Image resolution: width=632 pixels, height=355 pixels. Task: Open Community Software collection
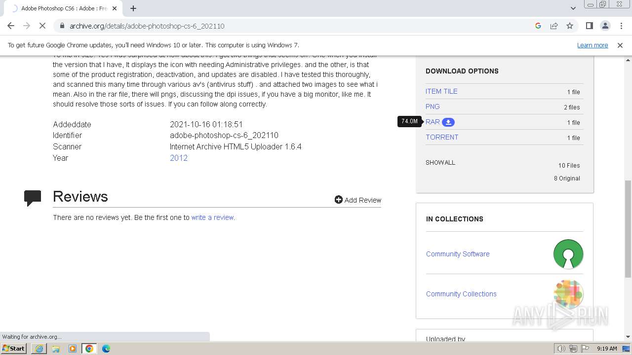coord(458,254)
